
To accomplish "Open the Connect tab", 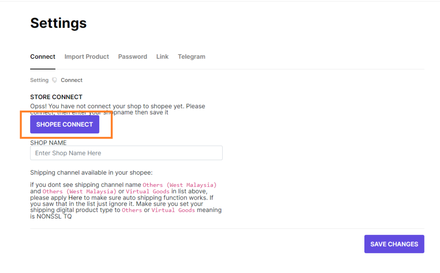I will (x=43, y=57).
